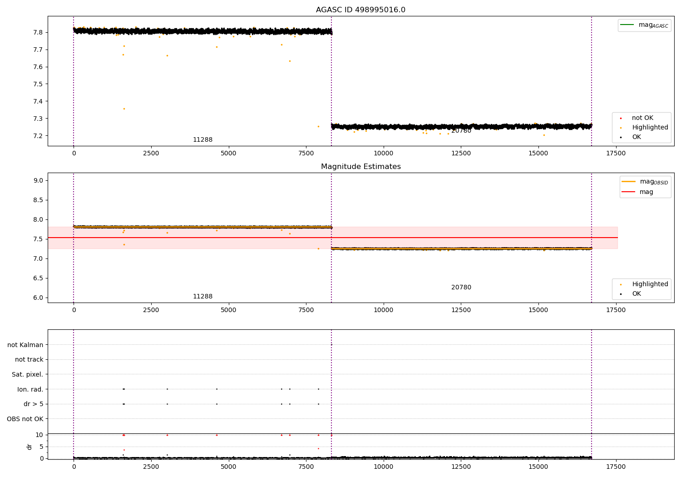
Task: Click the mag OBSID legend entry
Action: tap(645, 182)
